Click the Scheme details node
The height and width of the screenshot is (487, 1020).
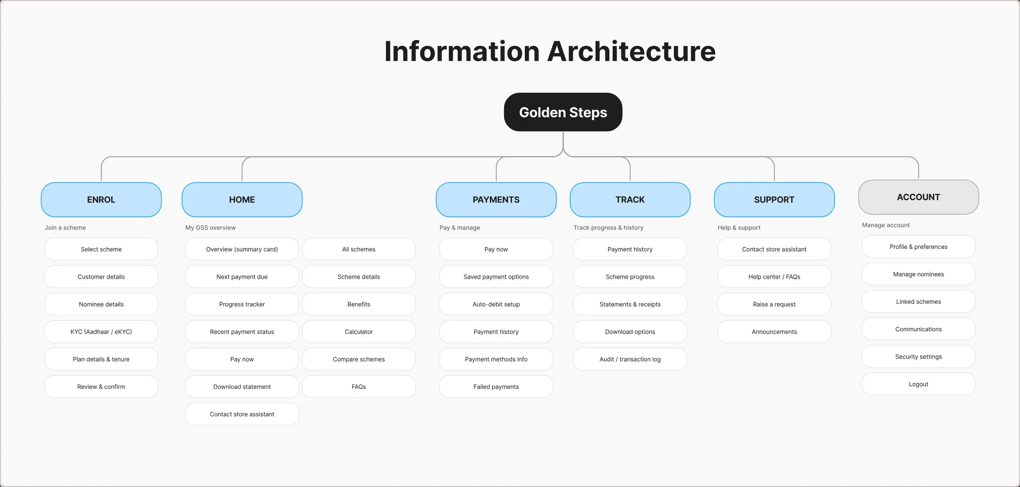(359, 277)
